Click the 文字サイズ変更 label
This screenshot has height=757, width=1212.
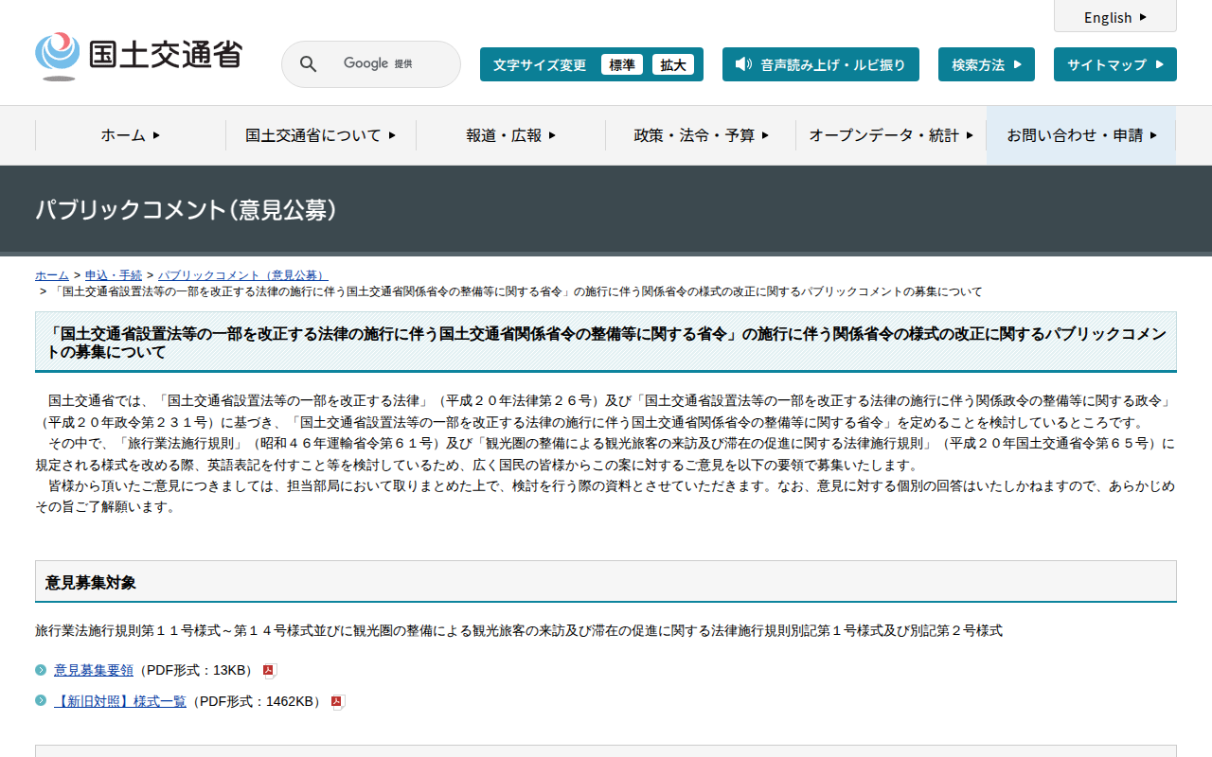click(540, 65)
